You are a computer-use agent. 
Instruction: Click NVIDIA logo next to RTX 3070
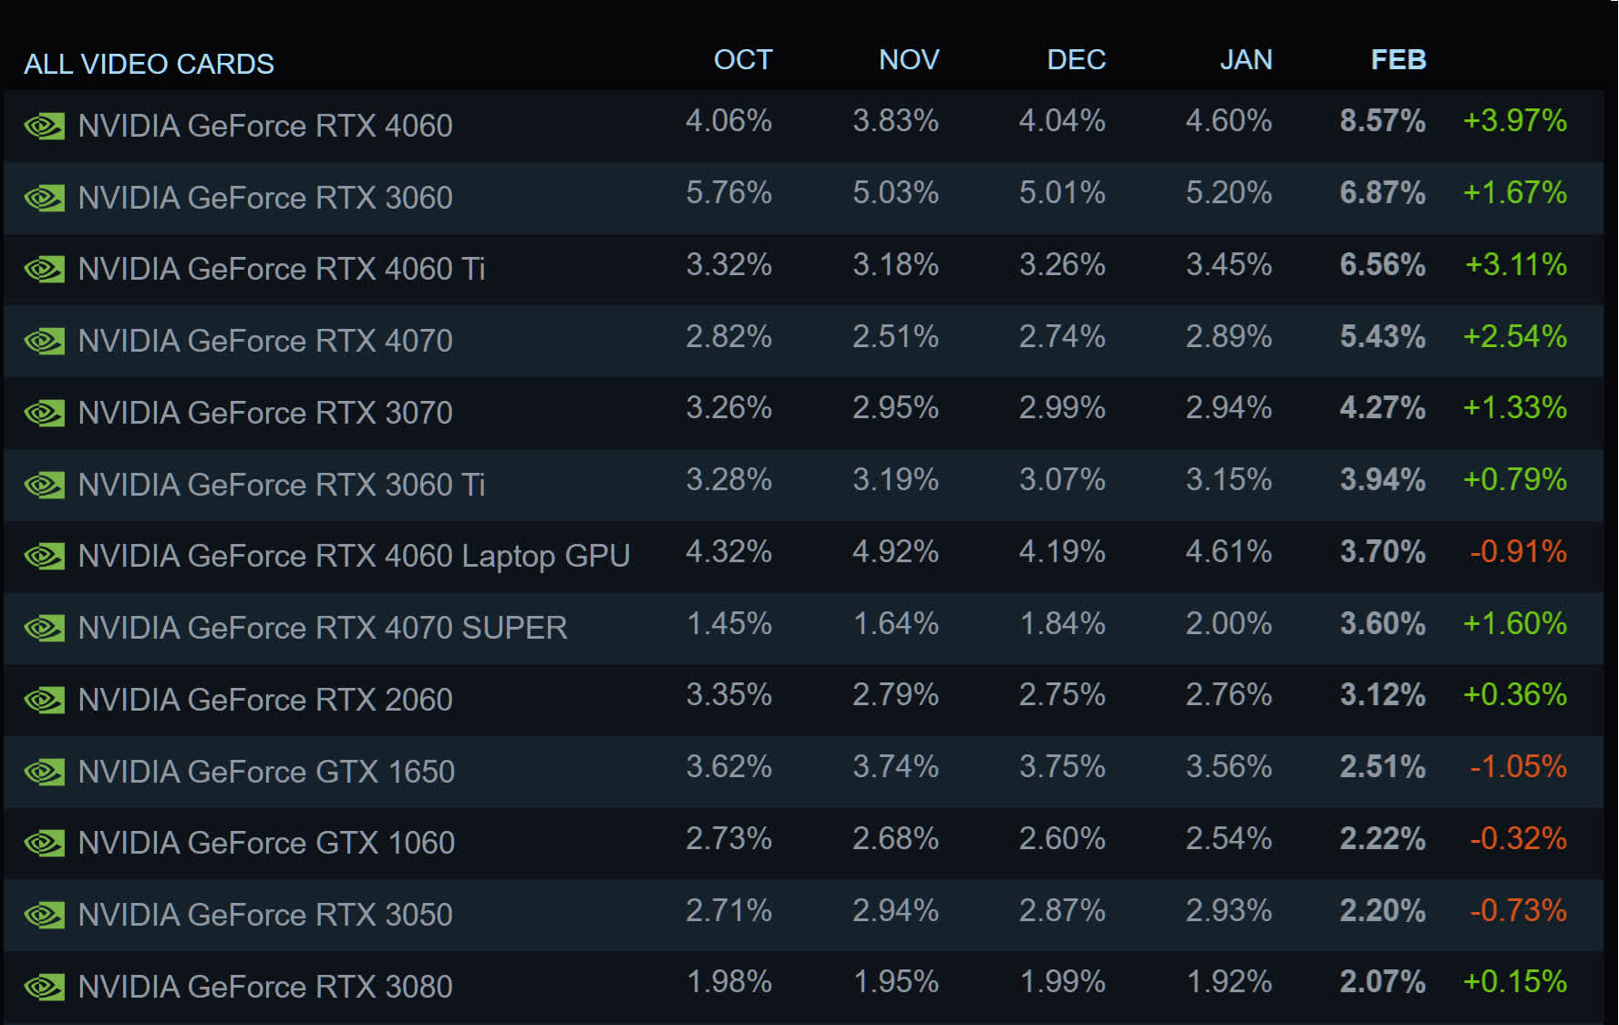pyautogui.click(x=44, y=413)
